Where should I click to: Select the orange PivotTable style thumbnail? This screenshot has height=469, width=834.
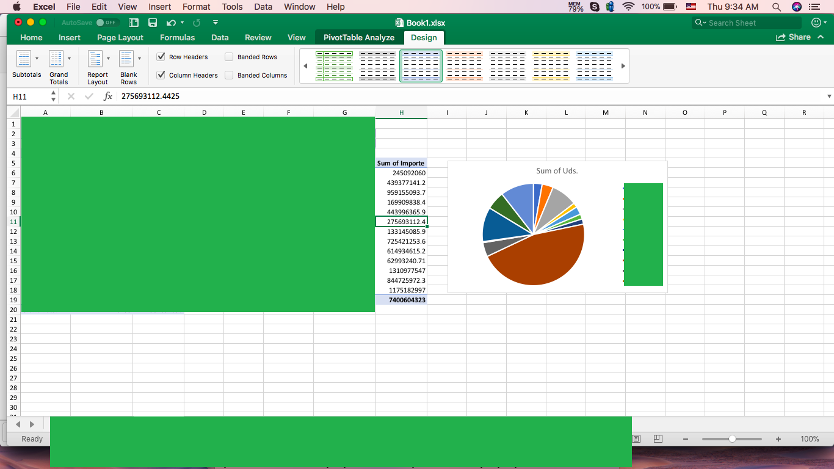[x=464, y=66]
